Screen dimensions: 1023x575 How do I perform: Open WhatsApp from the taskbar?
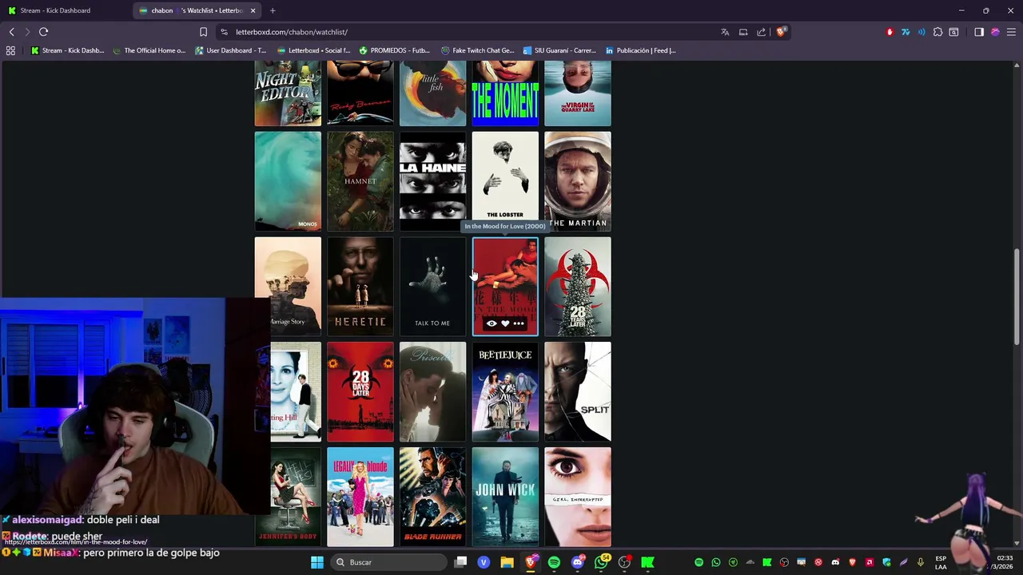pos(601,562)
